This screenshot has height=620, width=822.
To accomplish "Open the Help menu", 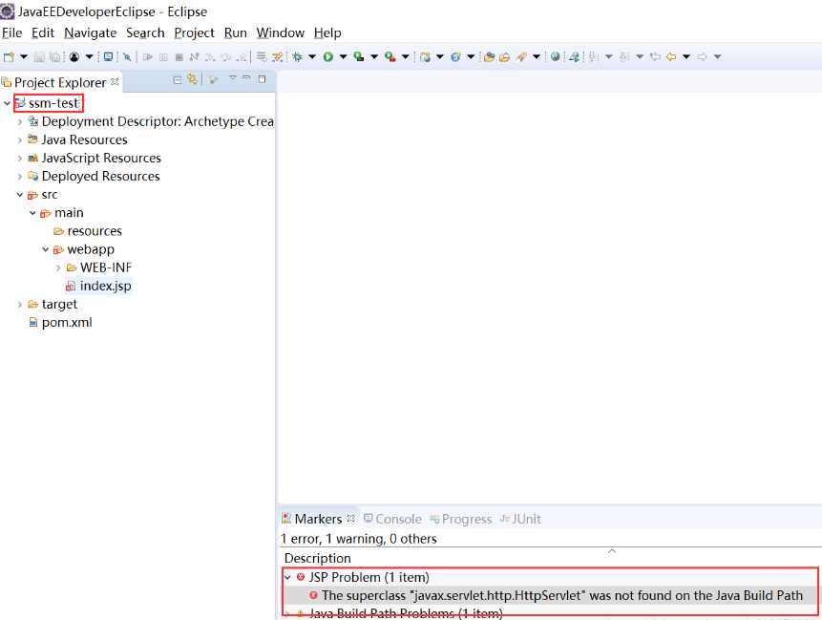I will 327,32.
